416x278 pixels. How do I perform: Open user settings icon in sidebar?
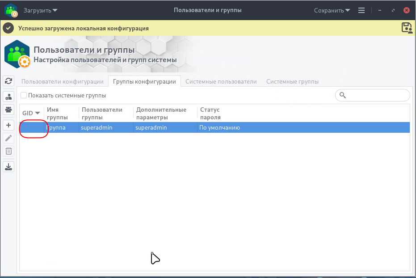(8, 97)
